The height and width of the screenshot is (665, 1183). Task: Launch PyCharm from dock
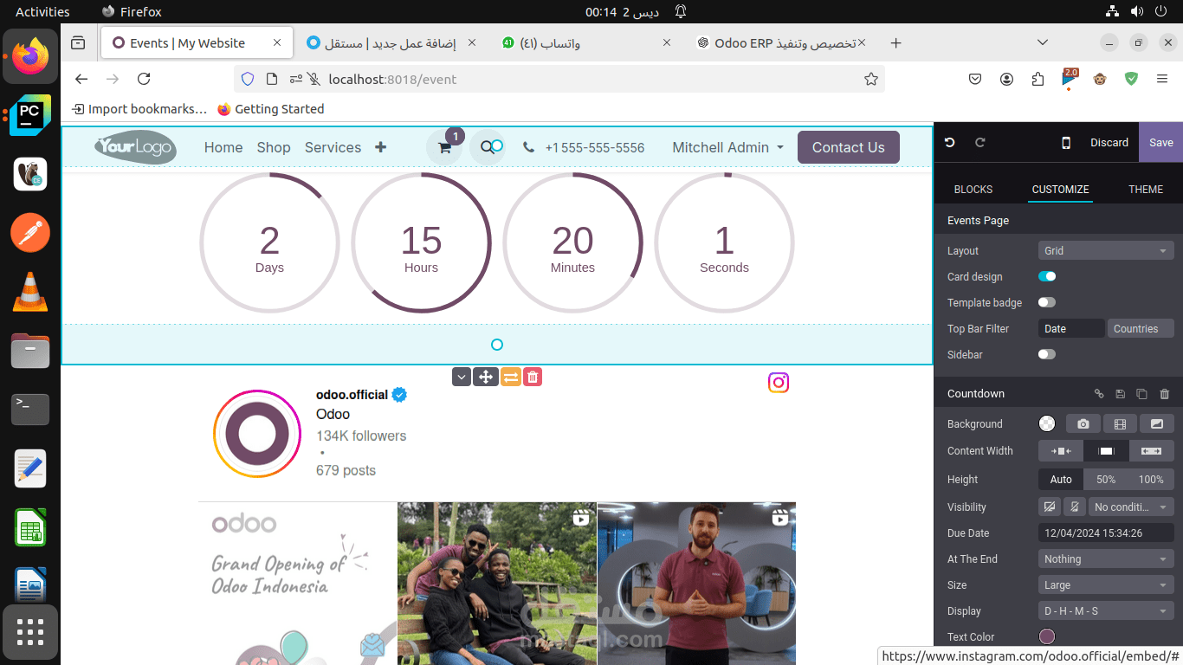pos(30,115)
